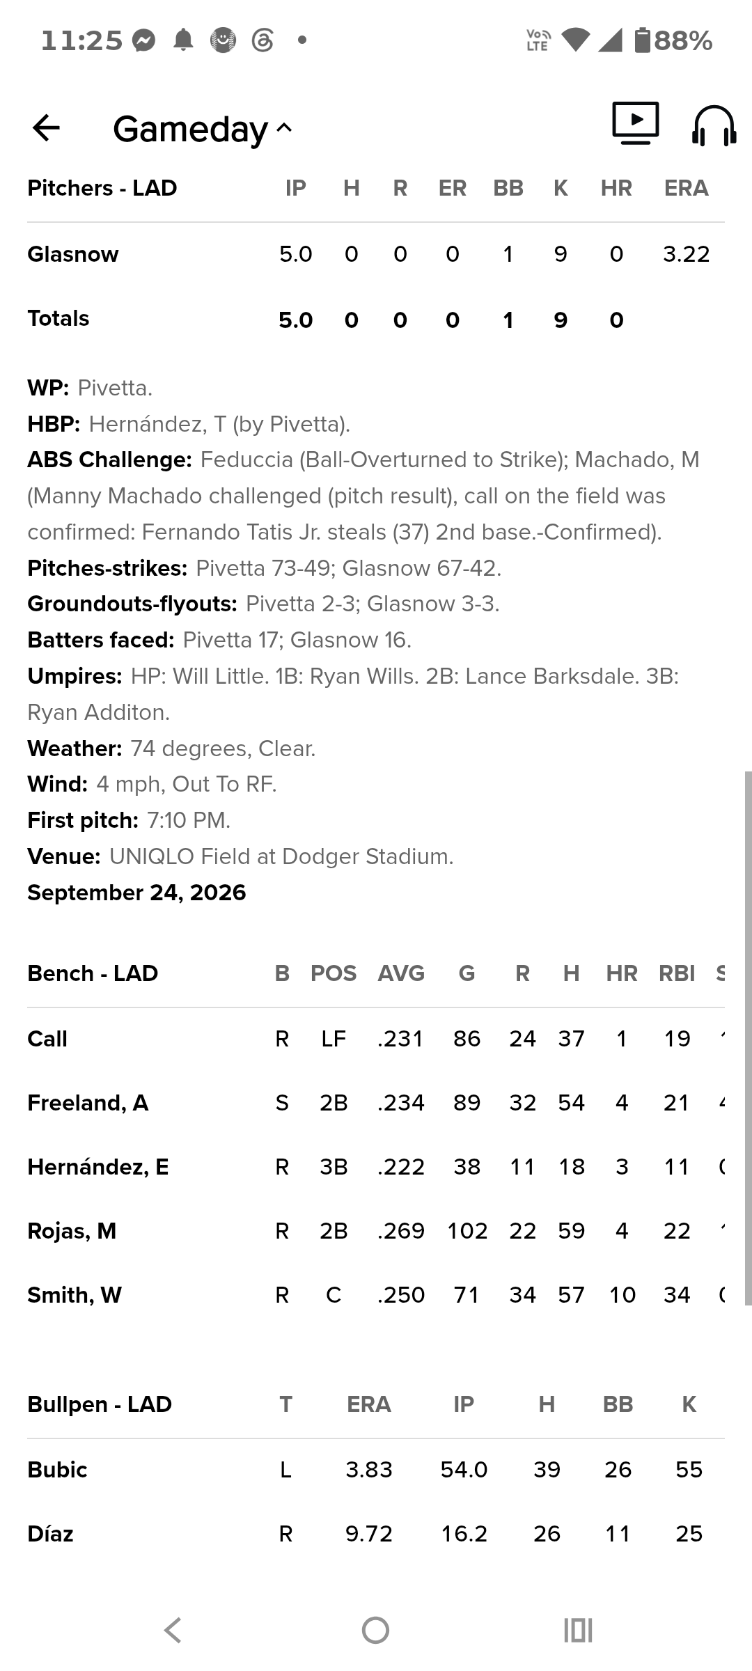The width and height of the screenshot is (752, 1671).
Task: Tap the back arrow icon
Action: coord(46,127)
